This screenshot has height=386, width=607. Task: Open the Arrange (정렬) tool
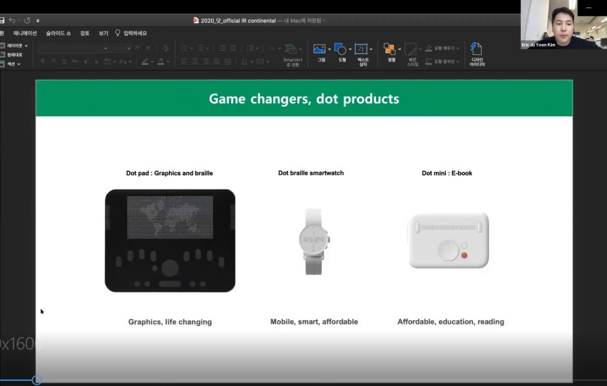pyautogui.click(x=390, y=50)
